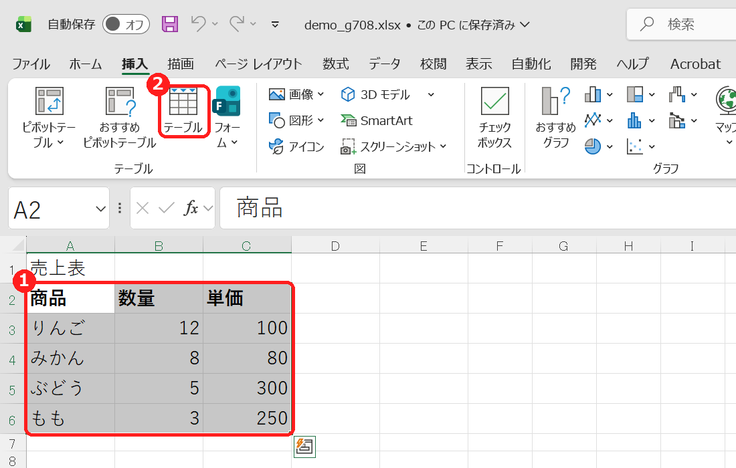This screenshot has width=736, height=468.
Task: Select row 7 header
Action: pyautogui.click(x=13, y=443)
